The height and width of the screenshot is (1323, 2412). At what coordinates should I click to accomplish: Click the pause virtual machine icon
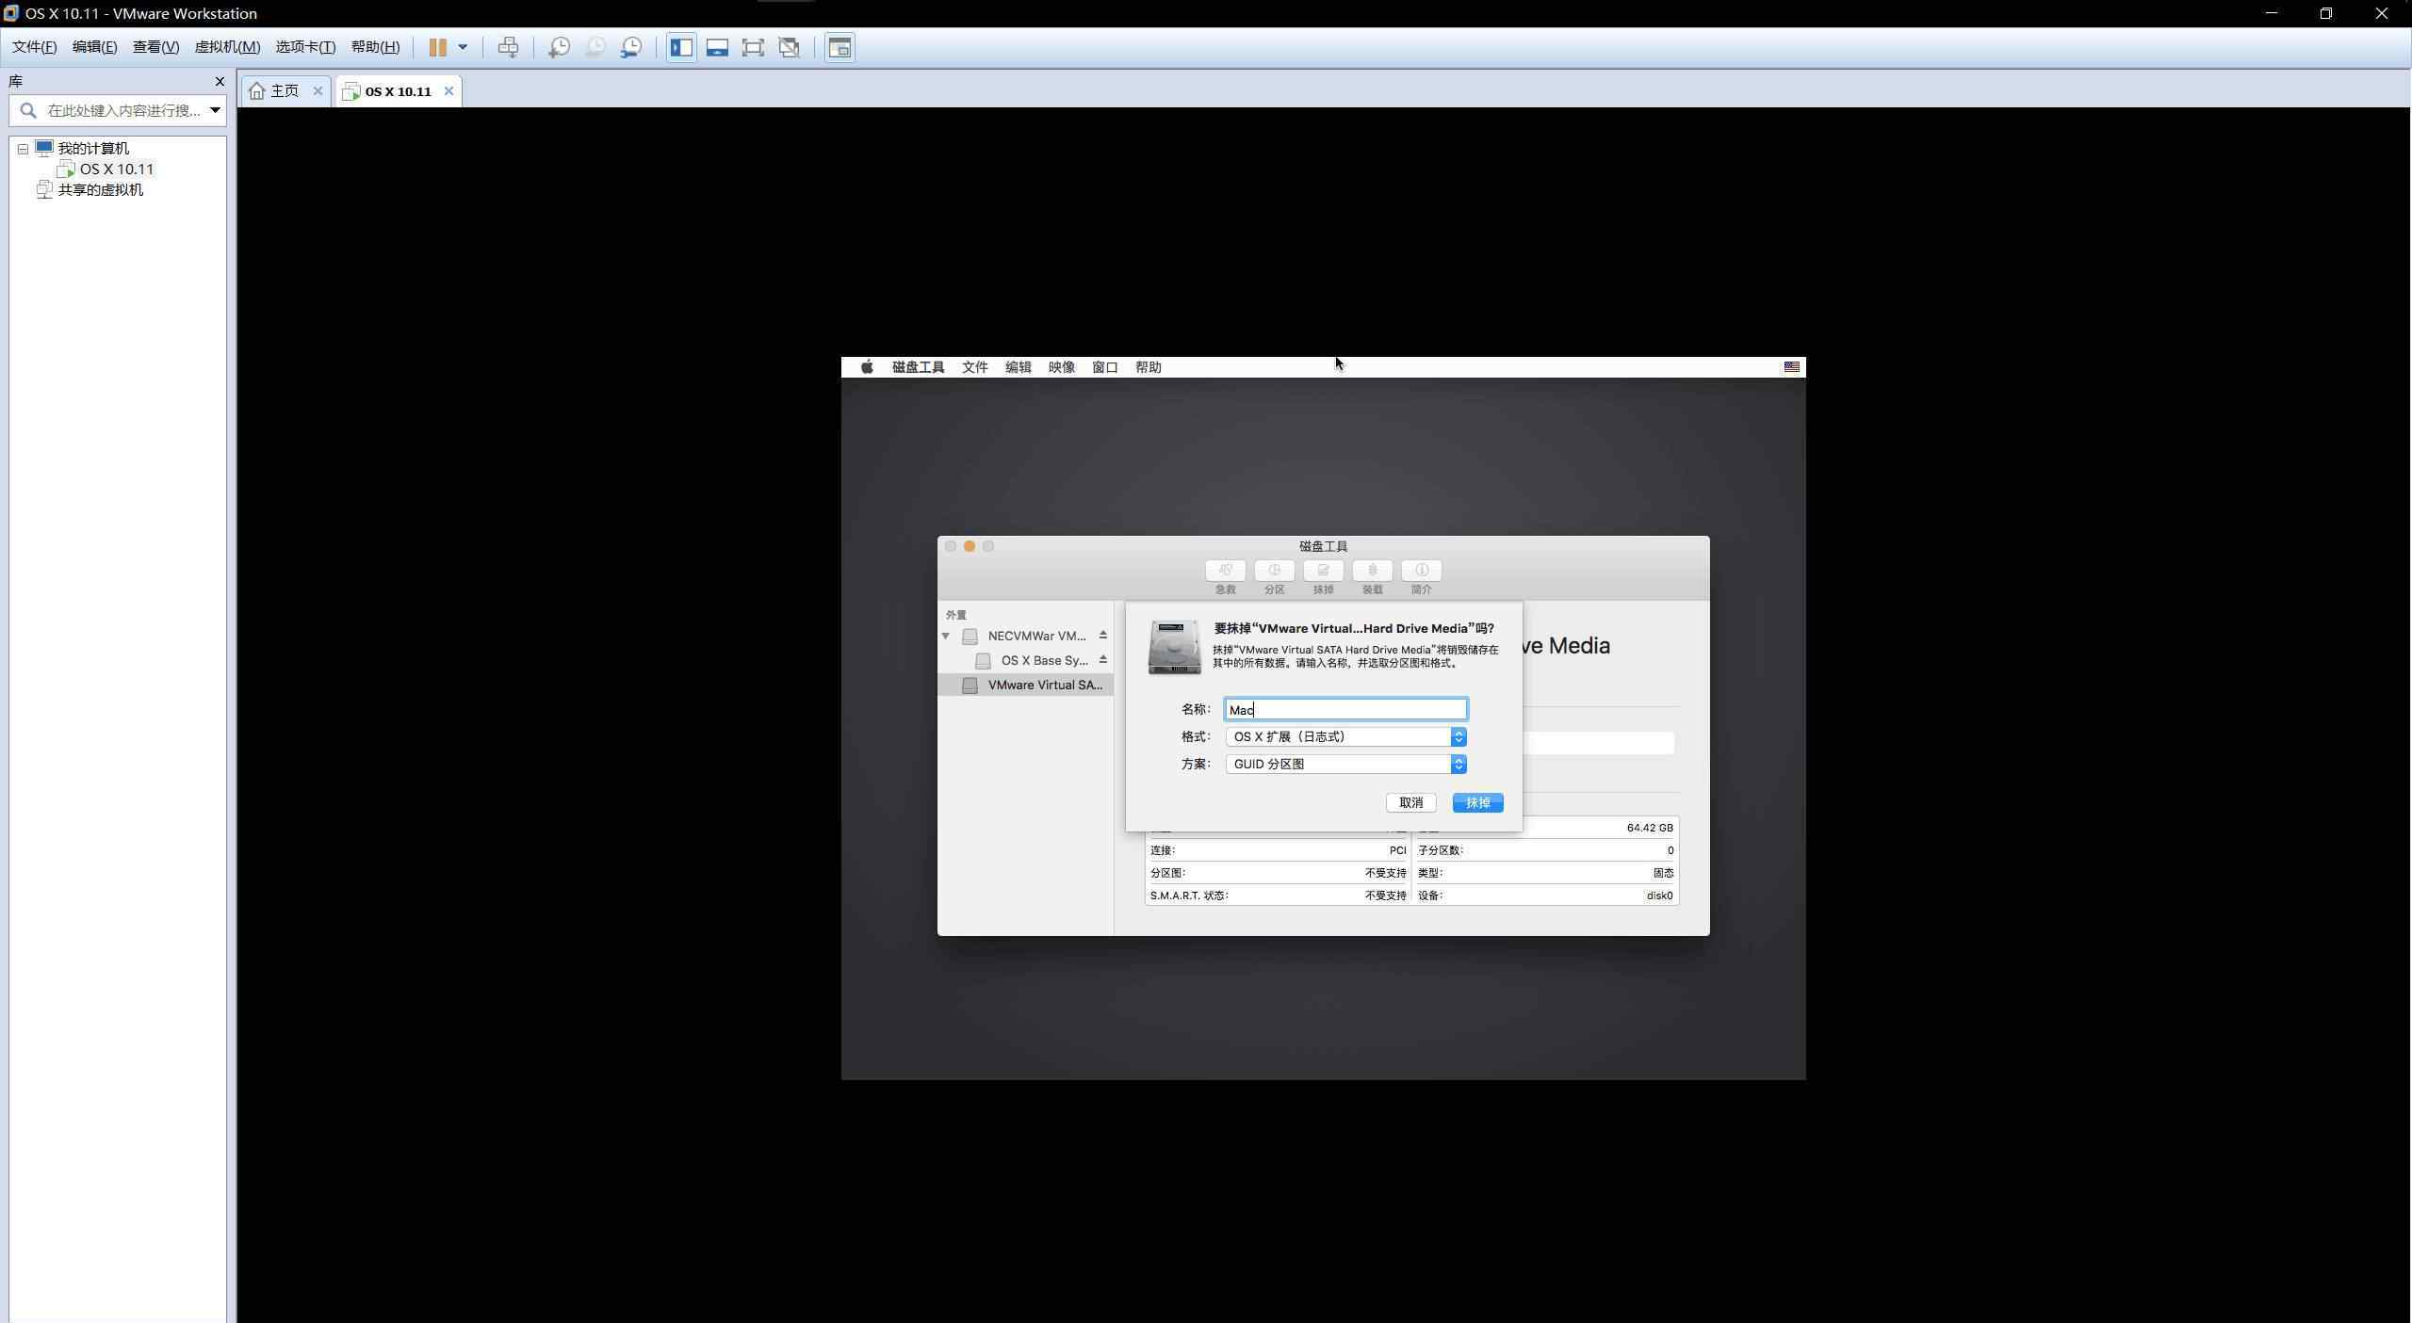[437, 47]
